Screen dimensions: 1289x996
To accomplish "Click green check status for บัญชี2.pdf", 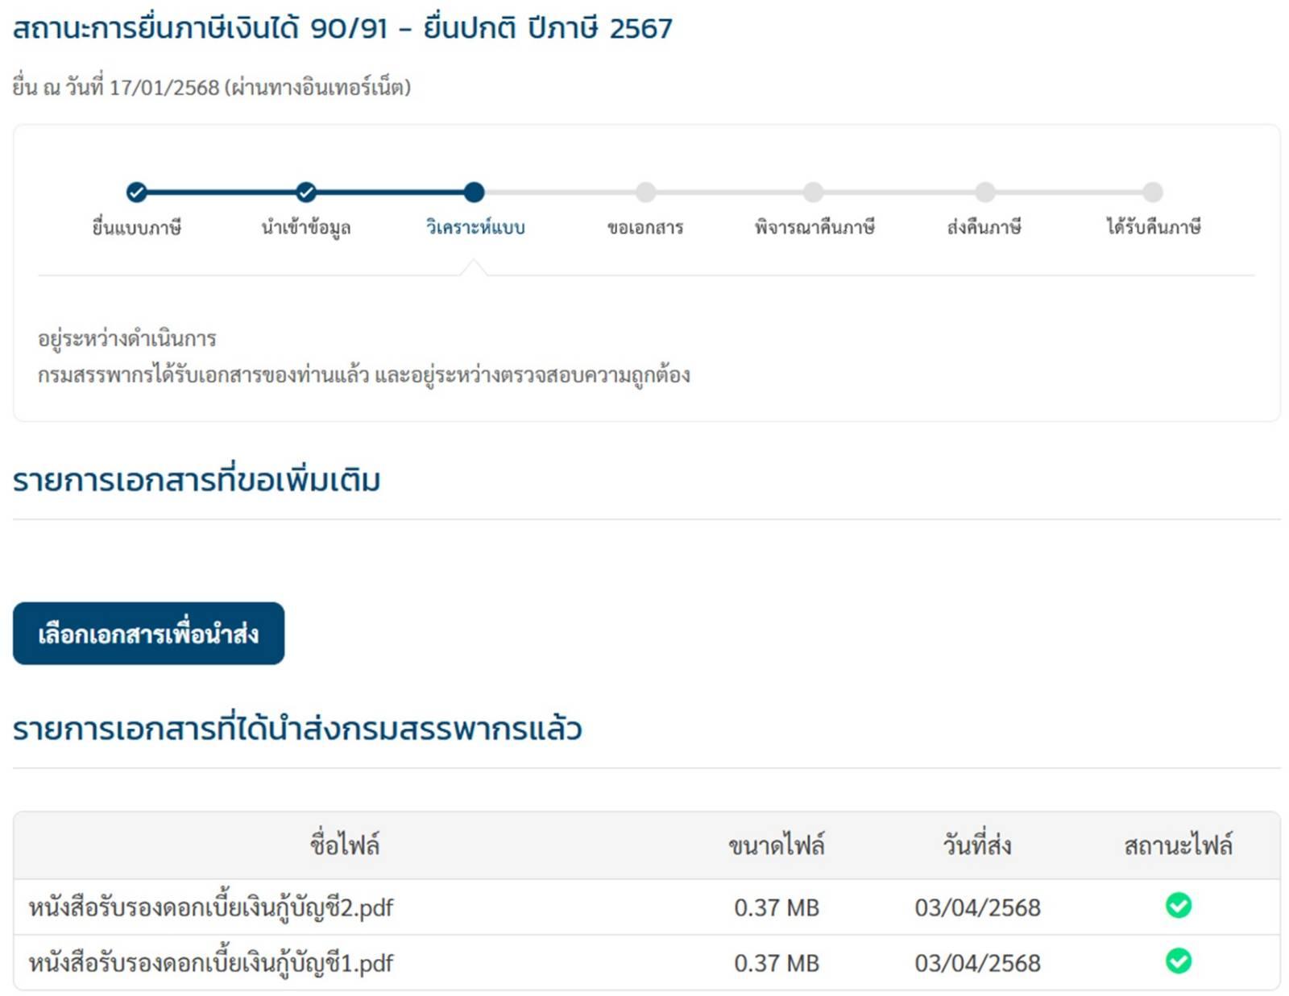I will (1179, 906).
